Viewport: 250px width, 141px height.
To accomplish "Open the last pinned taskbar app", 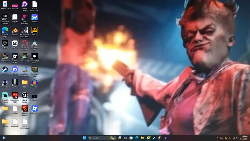I will [x=165, y=138].
